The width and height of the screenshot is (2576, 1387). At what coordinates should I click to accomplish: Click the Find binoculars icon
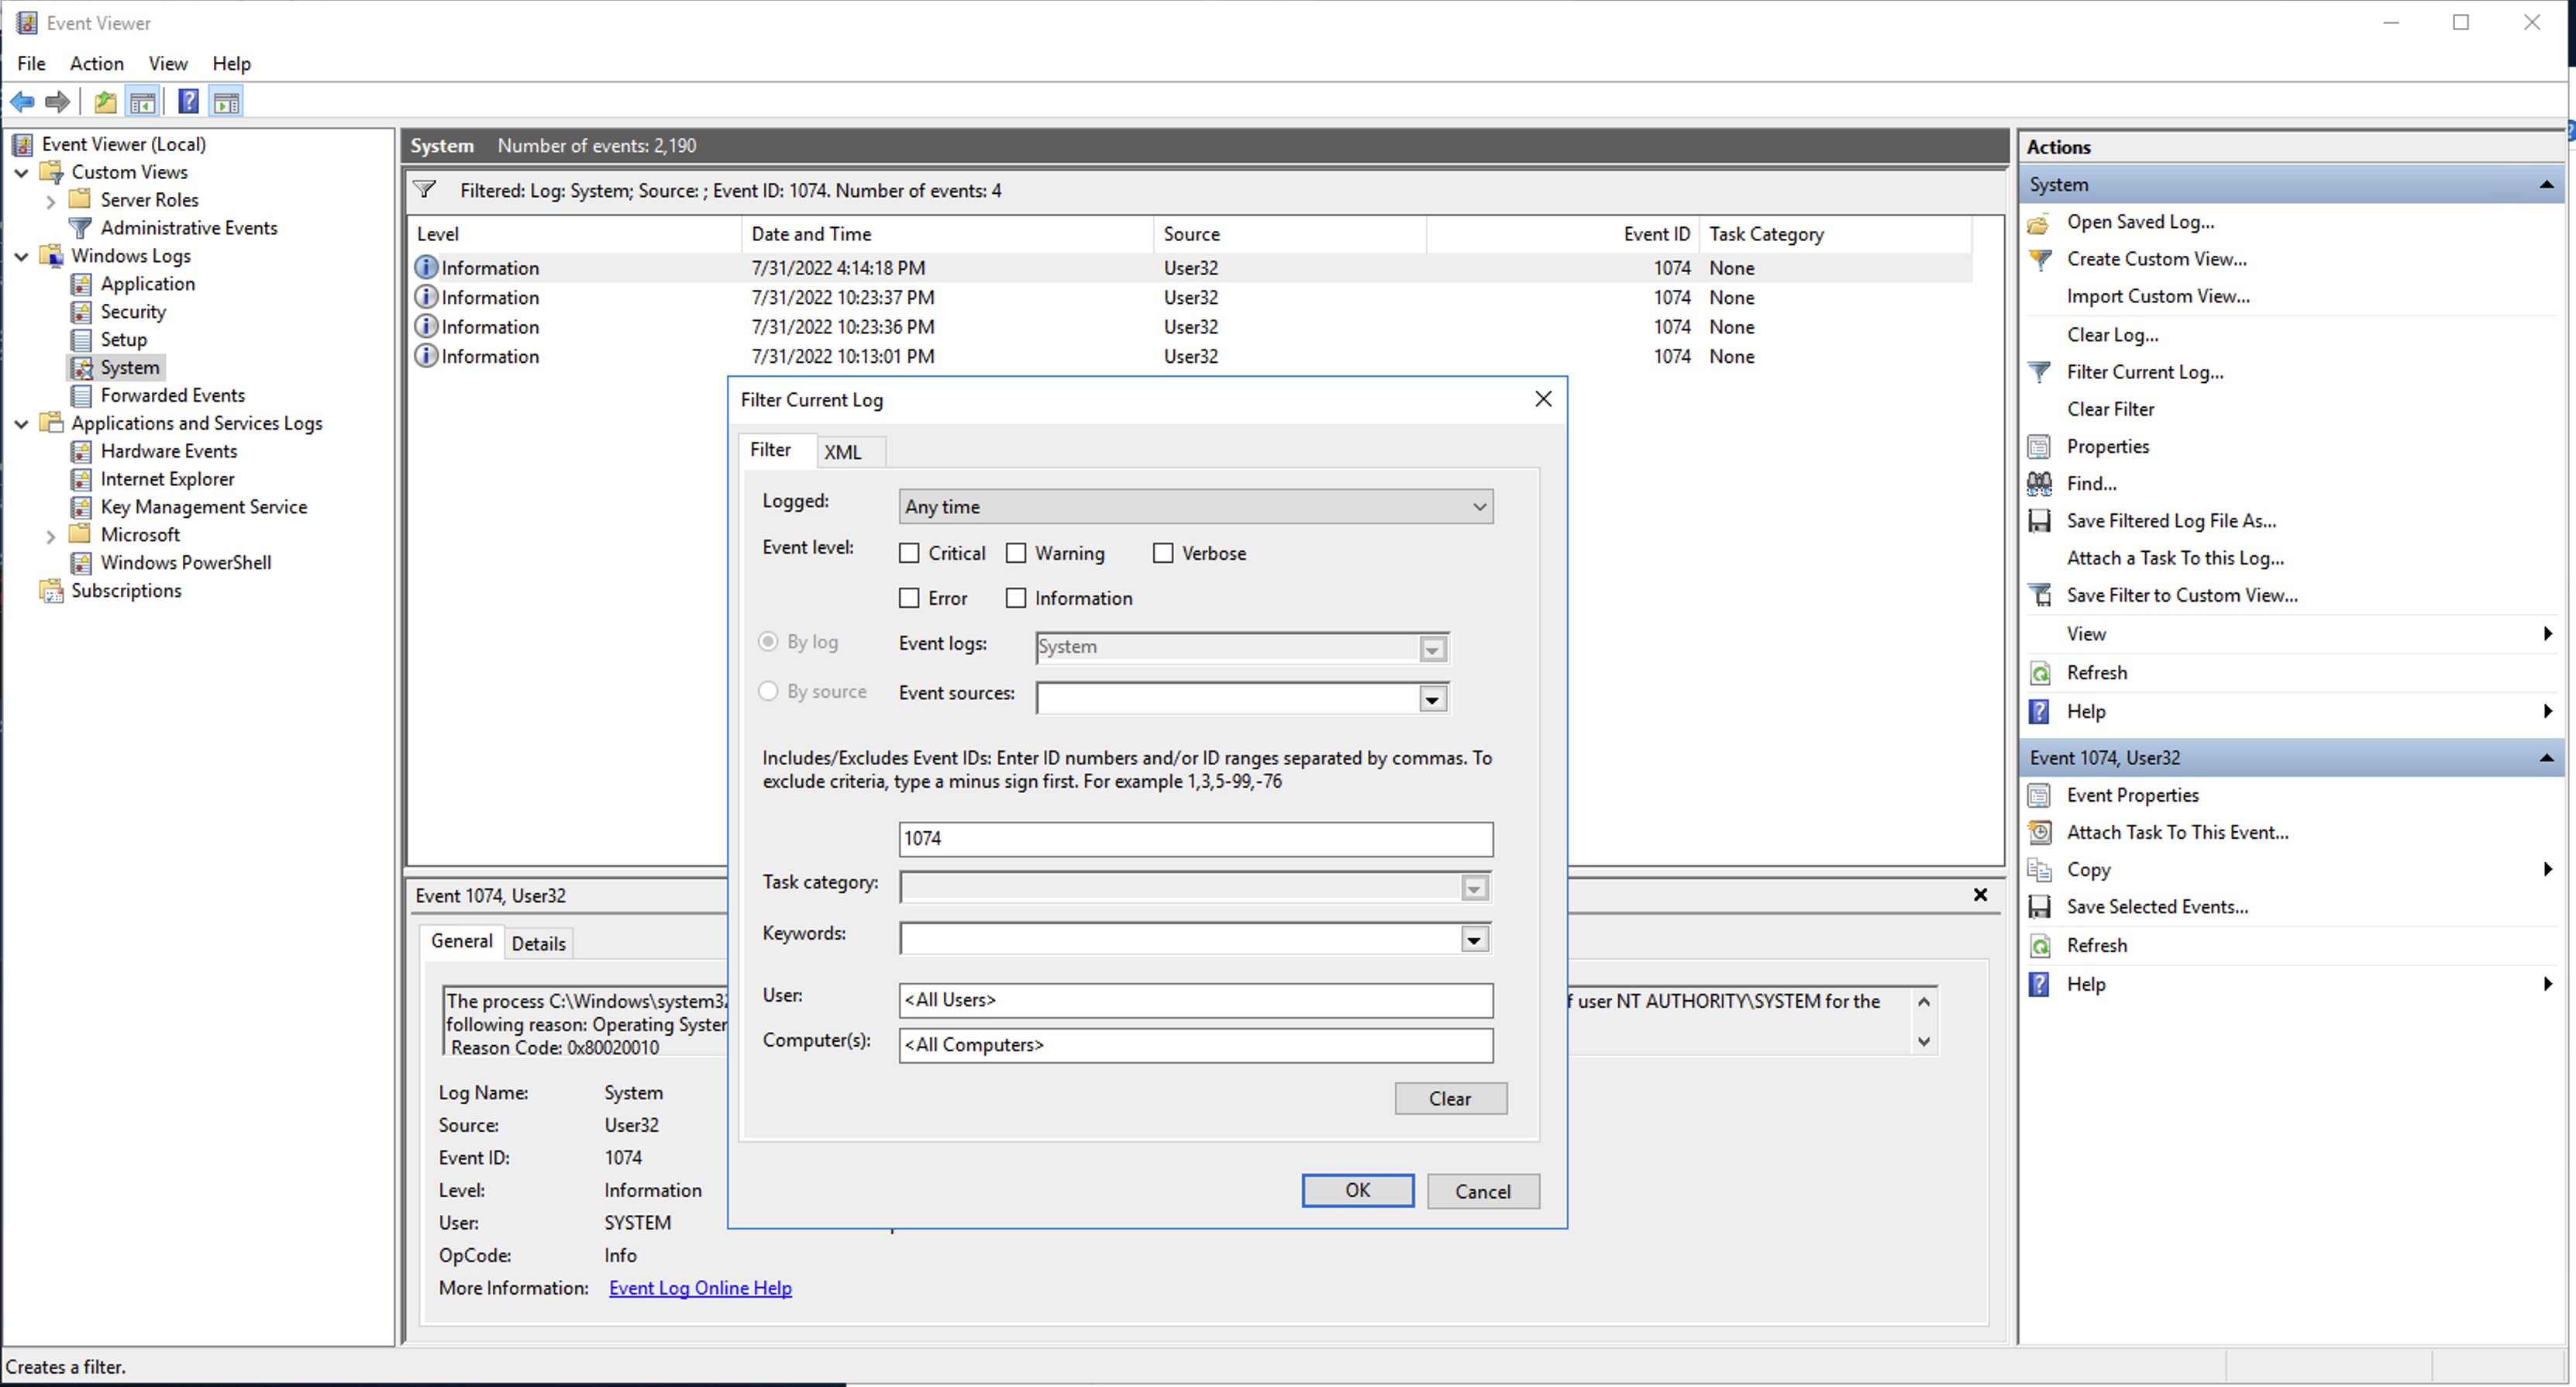click(x=2039, y=485)
